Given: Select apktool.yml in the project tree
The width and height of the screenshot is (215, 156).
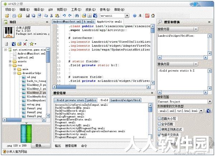Looking at the screenshot, I should [x=26, y=58].
